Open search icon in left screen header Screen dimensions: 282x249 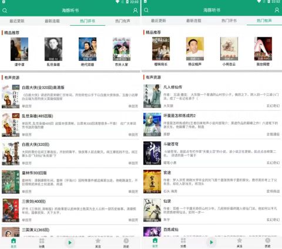(5, 11)
